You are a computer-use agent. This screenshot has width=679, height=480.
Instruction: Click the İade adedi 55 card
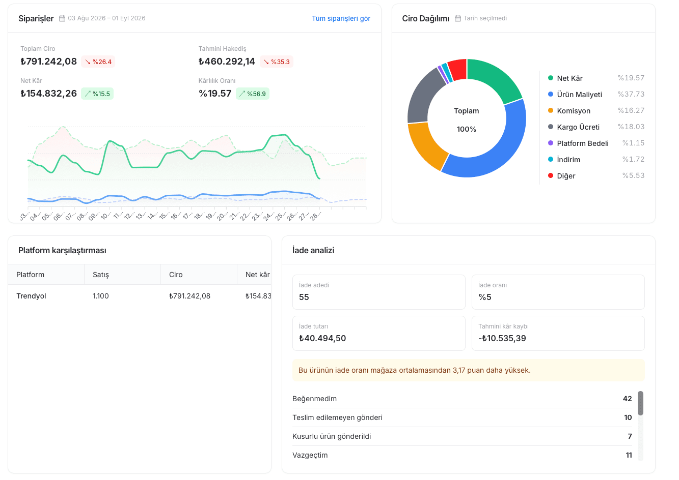[x=379, y=292]
